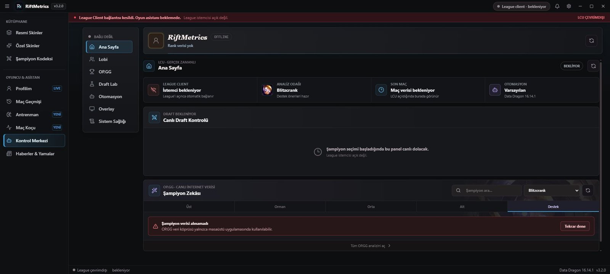Switch to Sistem Sağlığı in the inner navigation

[x=109, y=121]
